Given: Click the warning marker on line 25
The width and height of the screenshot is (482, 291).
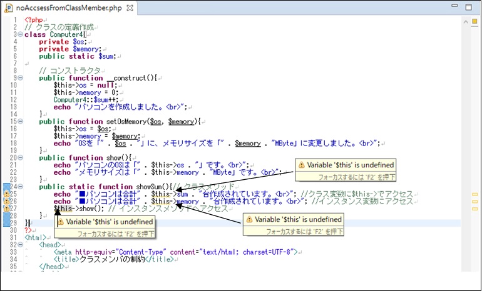Looking at the screenshot, I should click(6, 194).
